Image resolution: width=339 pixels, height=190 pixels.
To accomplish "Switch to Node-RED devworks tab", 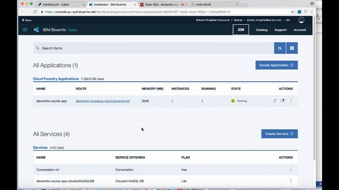I will (163, 4).
